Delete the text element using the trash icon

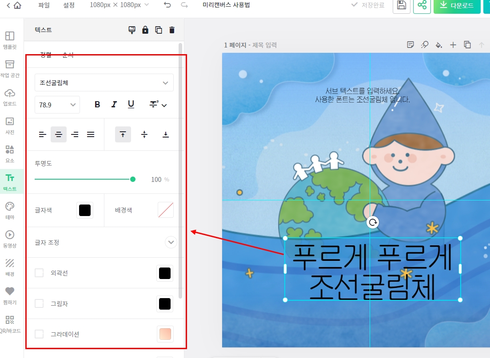coord(171,30)
